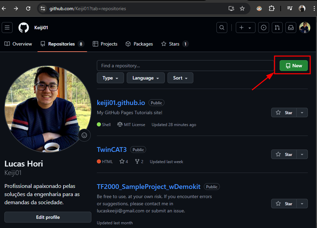Star the TwinCAT3 repository
This screenshot has height=228, width=317.
[284, 154]
